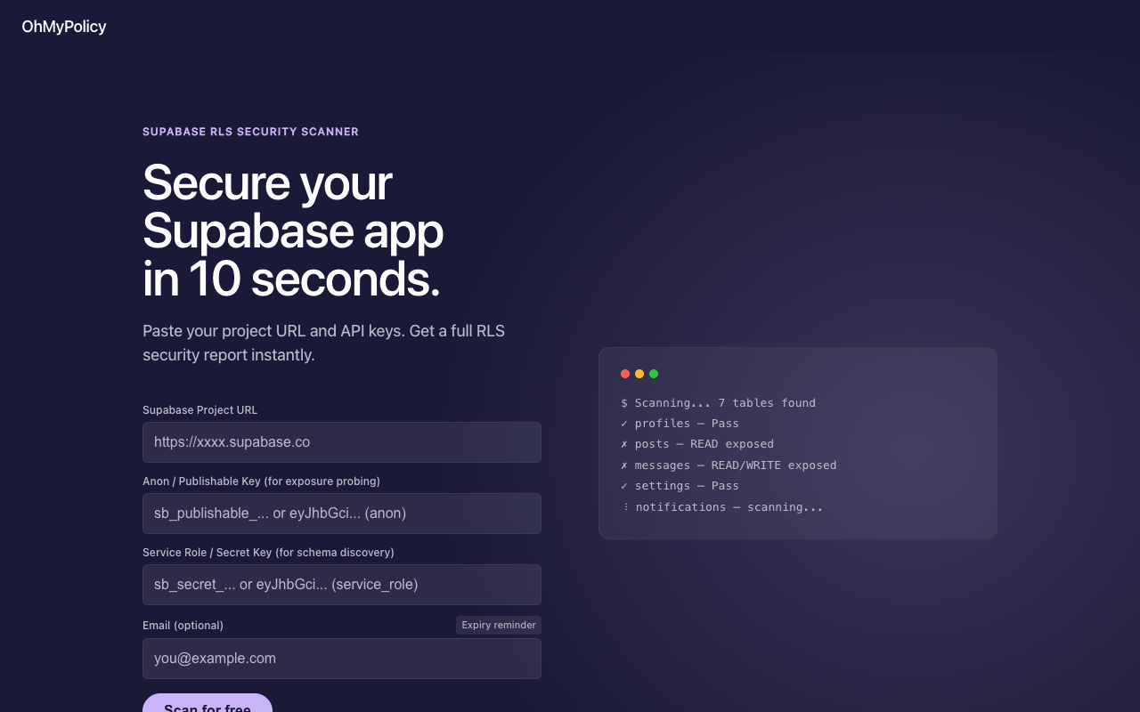Click the "Service Role / Secret Key" label

(x=268, y=553)
